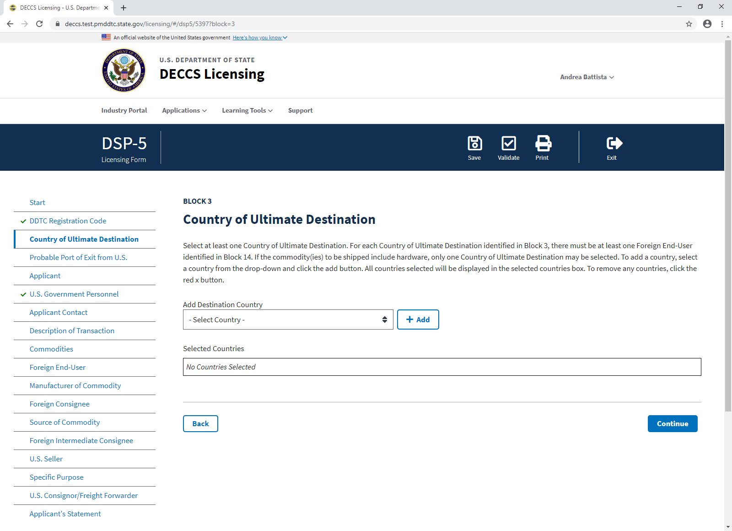
Task: Expand the Andrea Battista user menu
Action: (587, 77)
